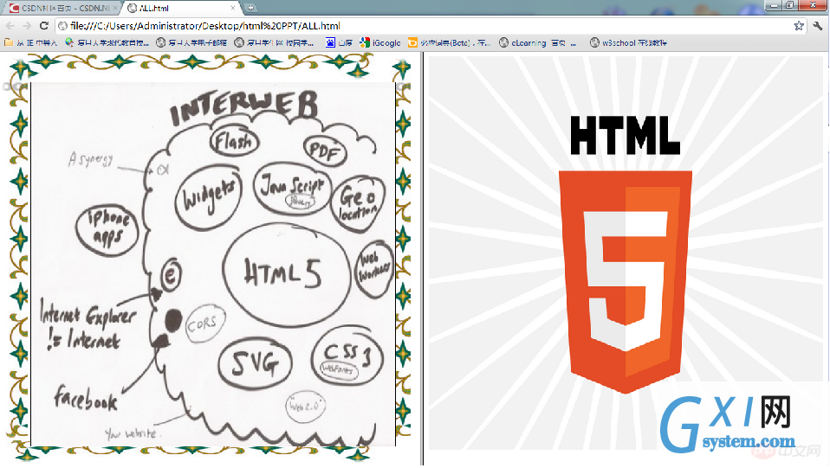The image size is (830, 468).
Task: Open the blue paw-icon bookmark
Action: [339, 43]
